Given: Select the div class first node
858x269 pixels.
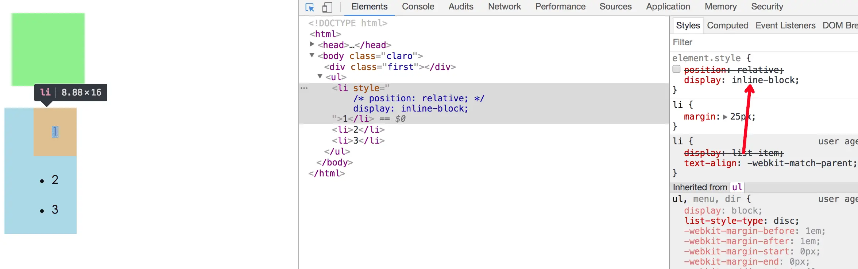Looking at the screenshot, I should click(390, 67).
